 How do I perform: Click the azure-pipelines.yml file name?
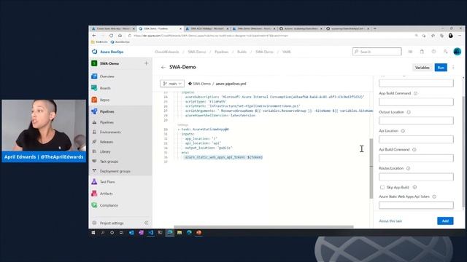coord(231,84)
